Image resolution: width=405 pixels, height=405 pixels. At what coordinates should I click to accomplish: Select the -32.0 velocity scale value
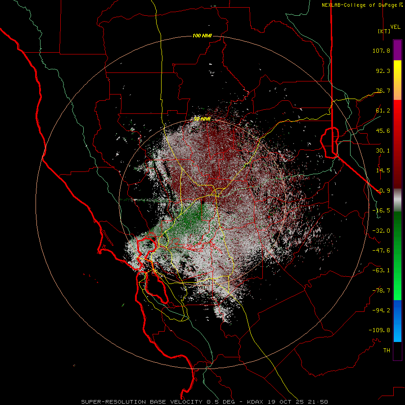[381, 231]
